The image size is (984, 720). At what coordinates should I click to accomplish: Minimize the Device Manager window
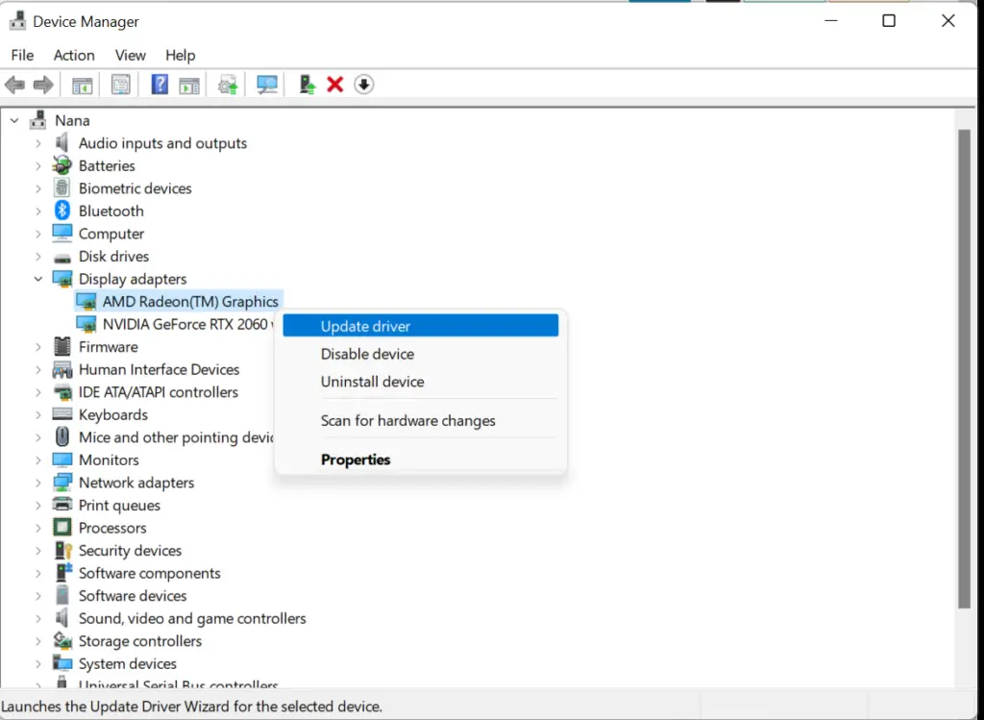point(831,21)
